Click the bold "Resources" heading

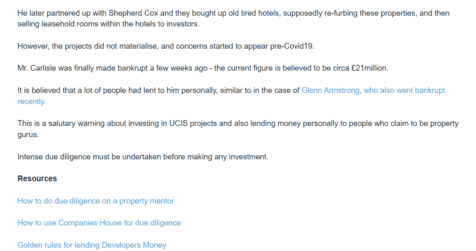coord(37,179)
